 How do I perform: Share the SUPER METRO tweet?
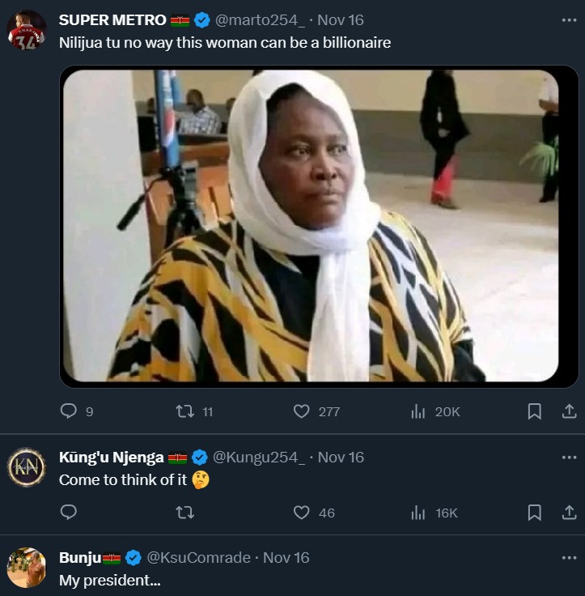(569, 411)
